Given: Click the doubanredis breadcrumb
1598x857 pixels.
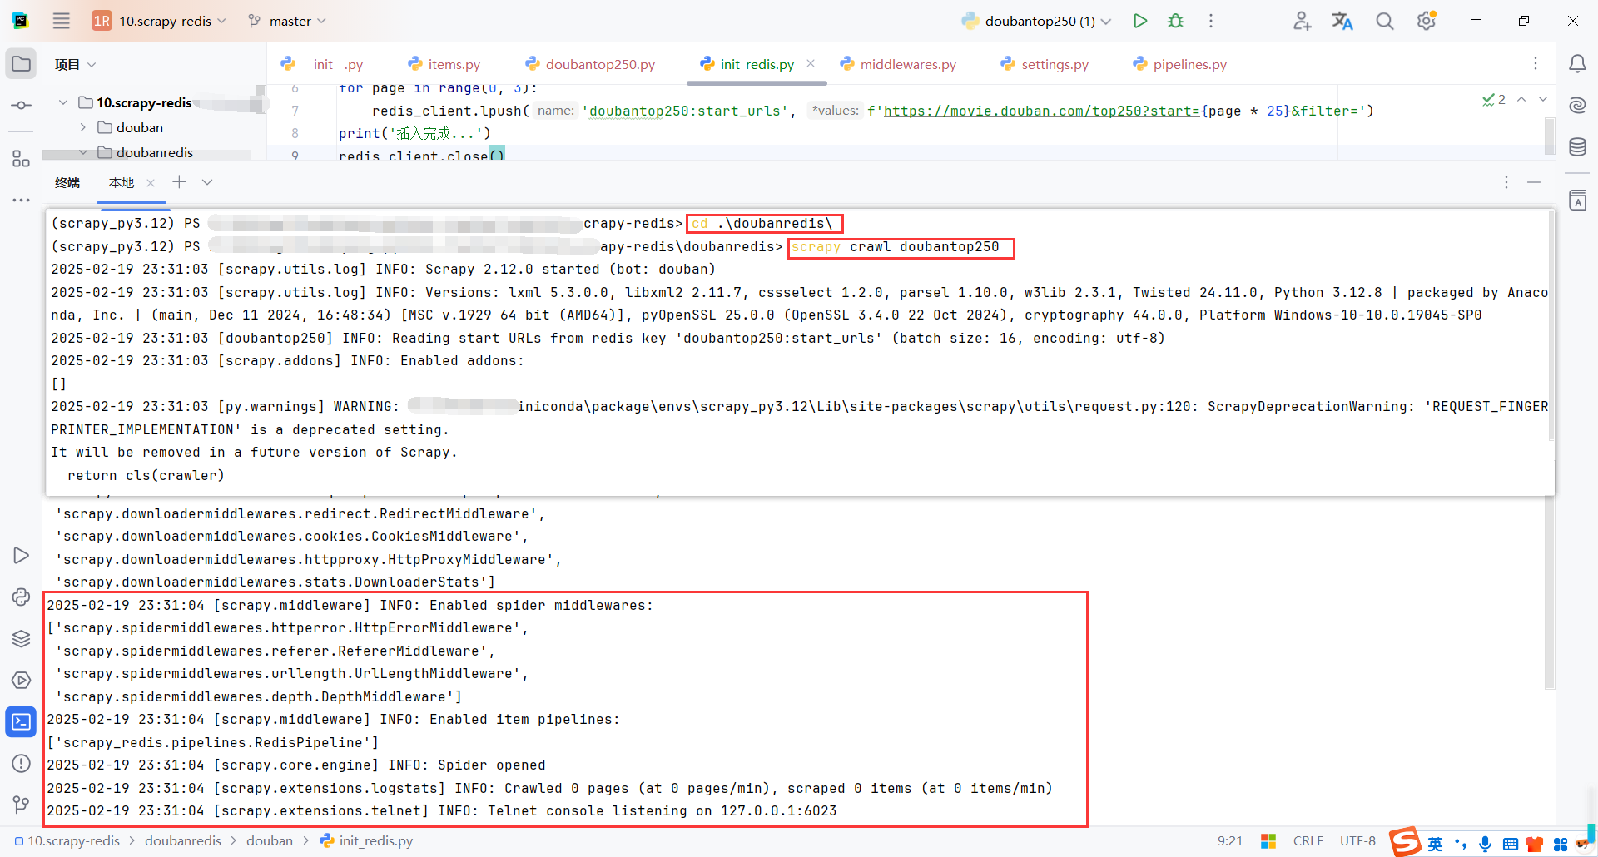Looking at the screenshot, I should click(183, 840).
